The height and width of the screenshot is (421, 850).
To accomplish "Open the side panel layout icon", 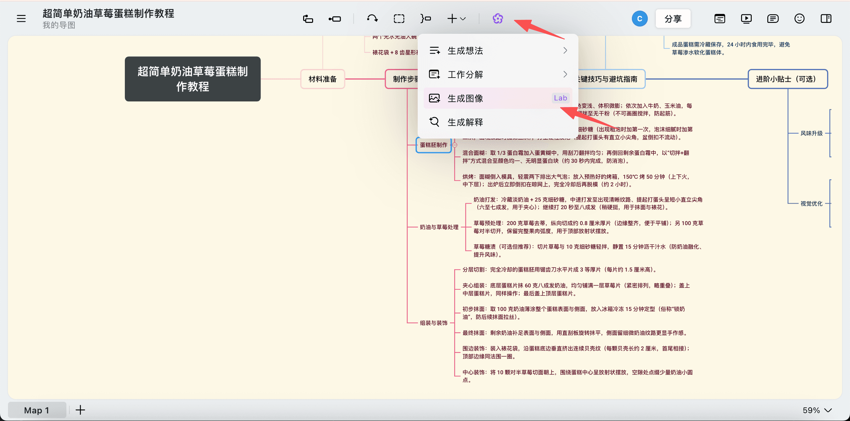I will pyautogui.click(x=826, y=19).
